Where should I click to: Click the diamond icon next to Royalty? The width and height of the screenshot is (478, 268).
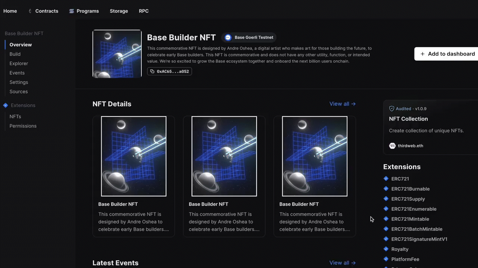386,249
